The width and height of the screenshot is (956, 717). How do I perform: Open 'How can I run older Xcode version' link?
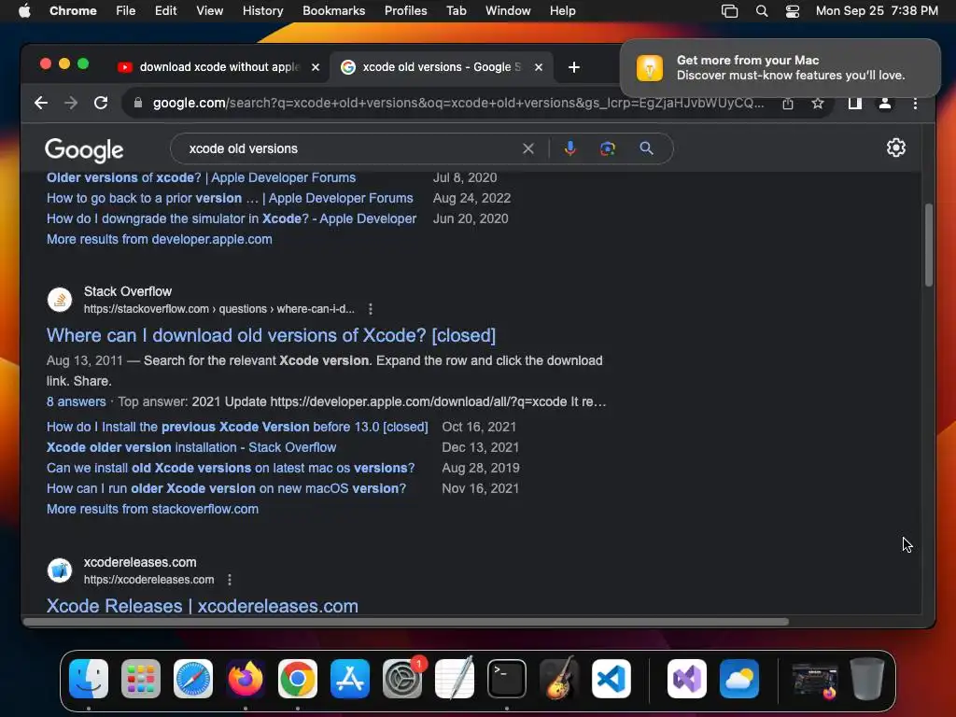(226, 489)
